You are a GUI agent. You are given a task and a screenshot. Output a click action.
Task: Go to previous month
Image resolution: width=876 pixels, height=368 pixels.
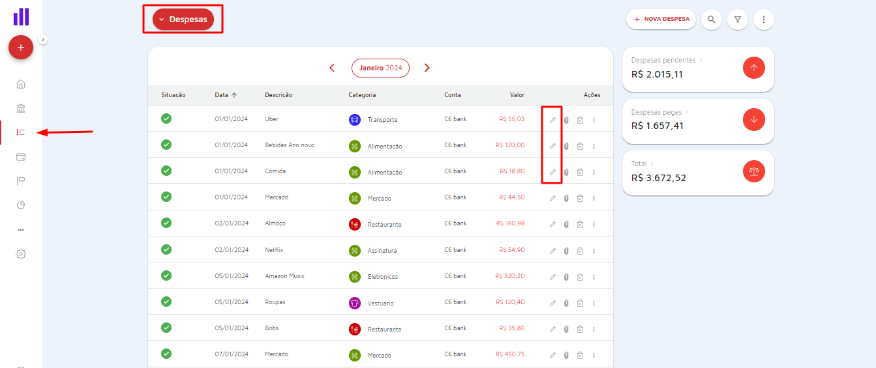[x=332, y=68]
